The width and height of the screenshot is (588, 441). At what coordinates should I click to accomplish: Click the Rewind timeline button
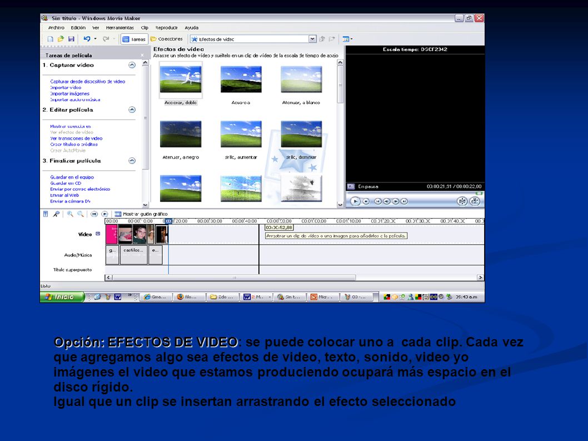coord(94,214)
